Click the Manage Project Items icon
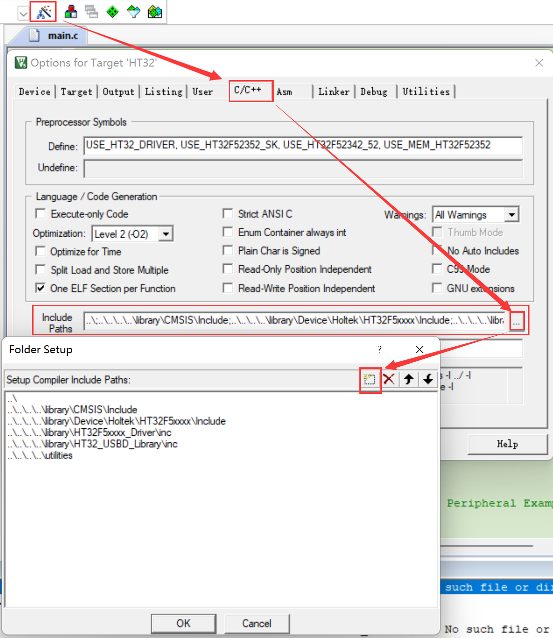 [x=71, y=12]
